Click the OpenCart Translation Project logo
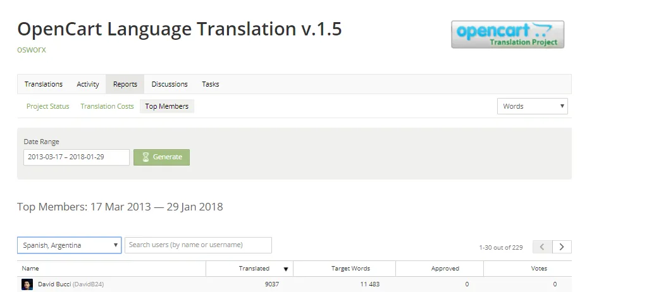Screen dimensions: 649x292 point(507,34)
